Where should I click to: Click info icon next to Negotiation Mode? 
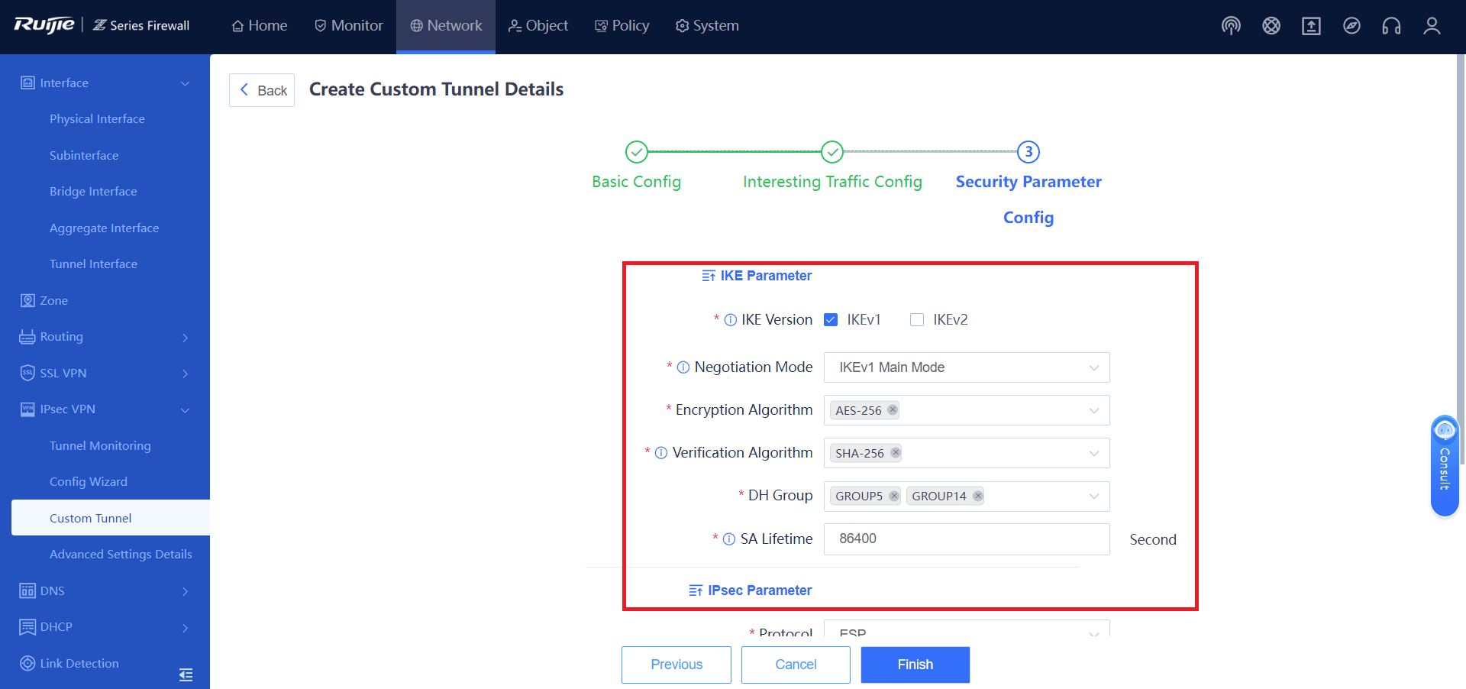[x=683, y=367]
